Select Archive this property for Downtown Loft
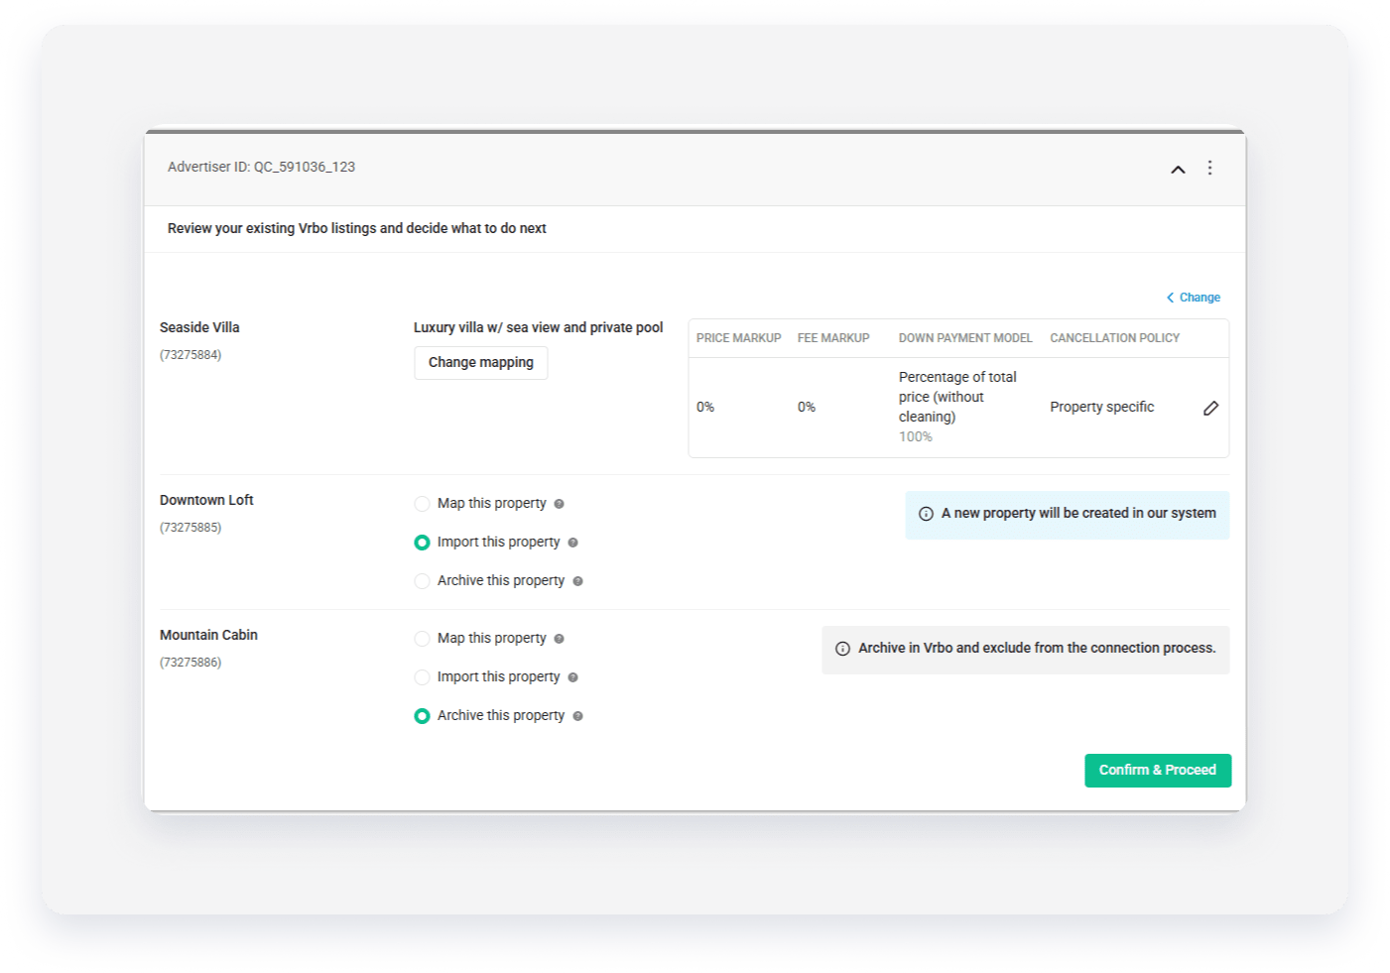The height and width of the screenshot is (973, 1390). (422, 581)
